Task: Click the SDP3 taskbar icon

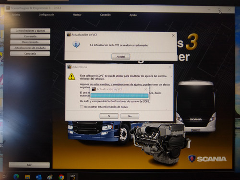Action: [72, 177]
